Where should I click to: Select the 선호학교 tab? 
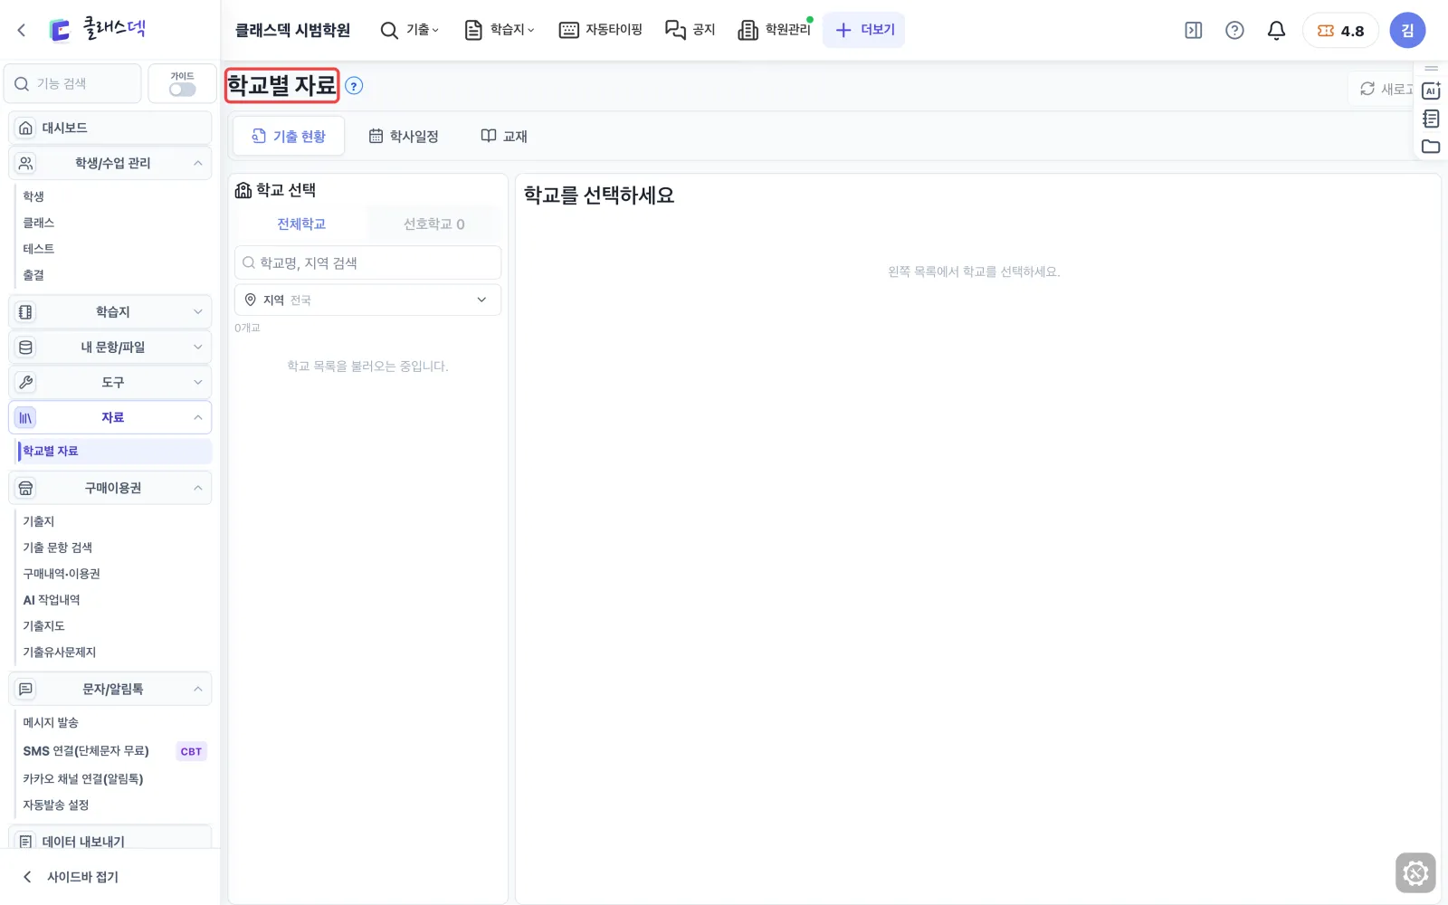(x=434, y=224)
